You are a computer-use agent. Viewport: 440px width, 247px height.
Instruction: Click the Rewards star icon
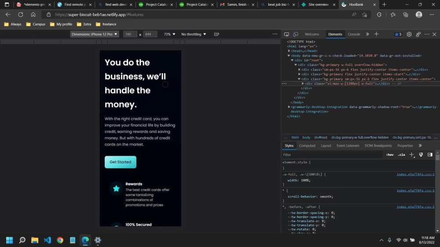[x=116, y=189]
